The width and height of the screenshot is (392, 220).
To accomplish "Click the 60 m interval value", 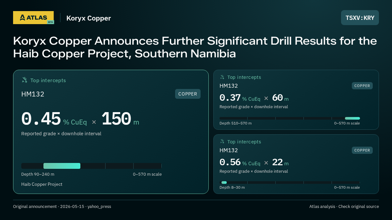I will (x=280, y=98).
